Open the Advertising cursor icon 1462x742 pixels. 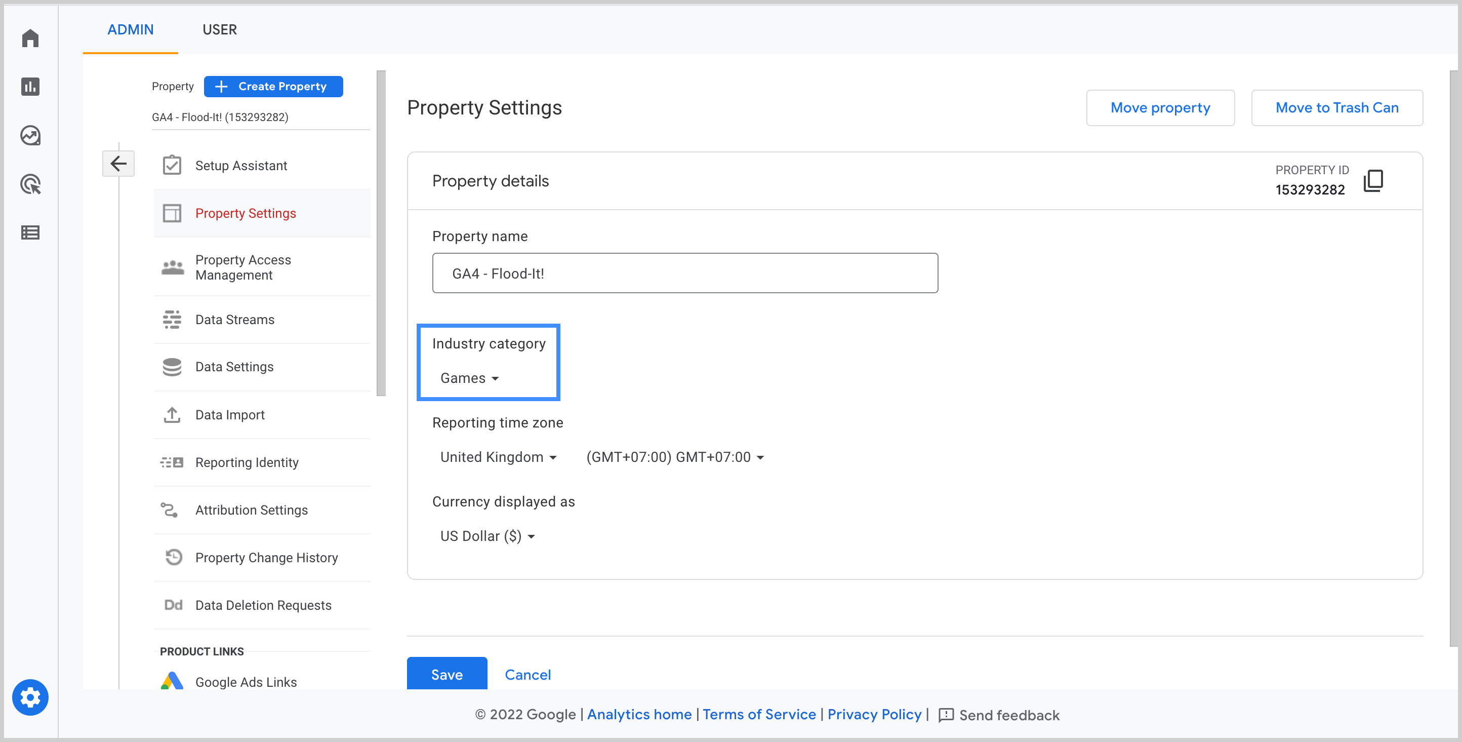pyautogui.click(x=30, y=184)
